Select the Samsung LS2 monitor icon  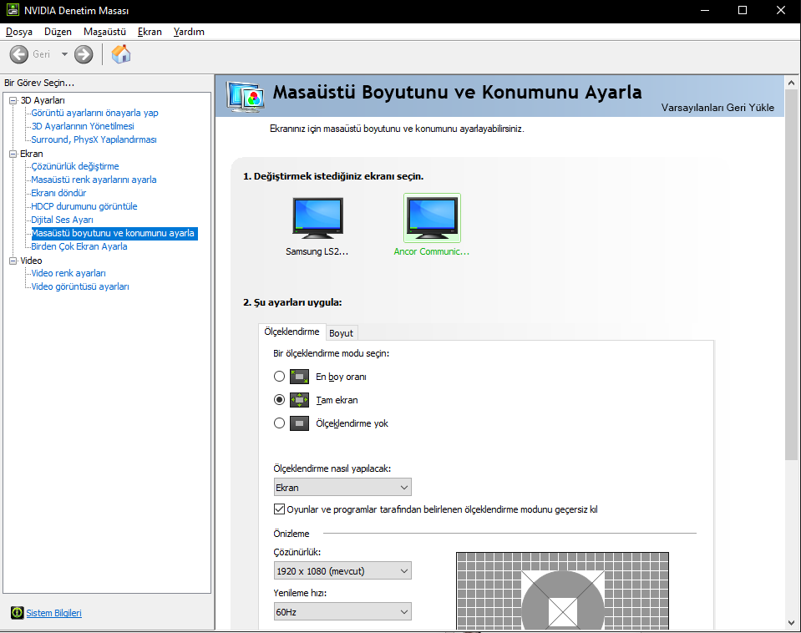317,217
